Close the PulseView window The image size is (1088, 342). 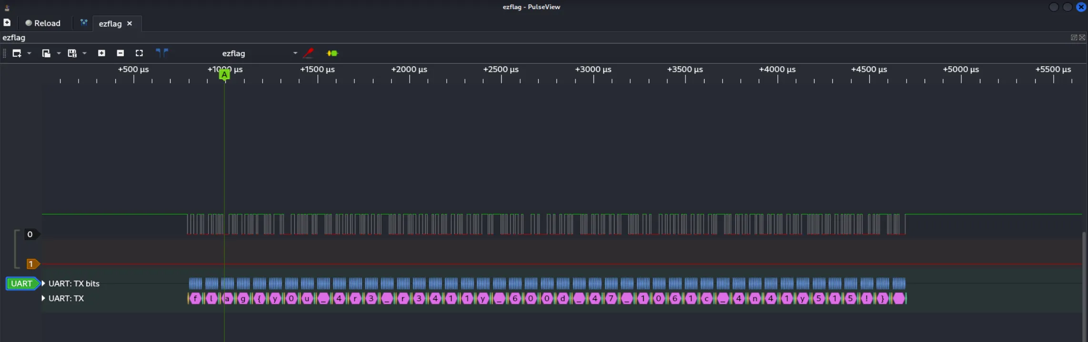point(1081,7)
